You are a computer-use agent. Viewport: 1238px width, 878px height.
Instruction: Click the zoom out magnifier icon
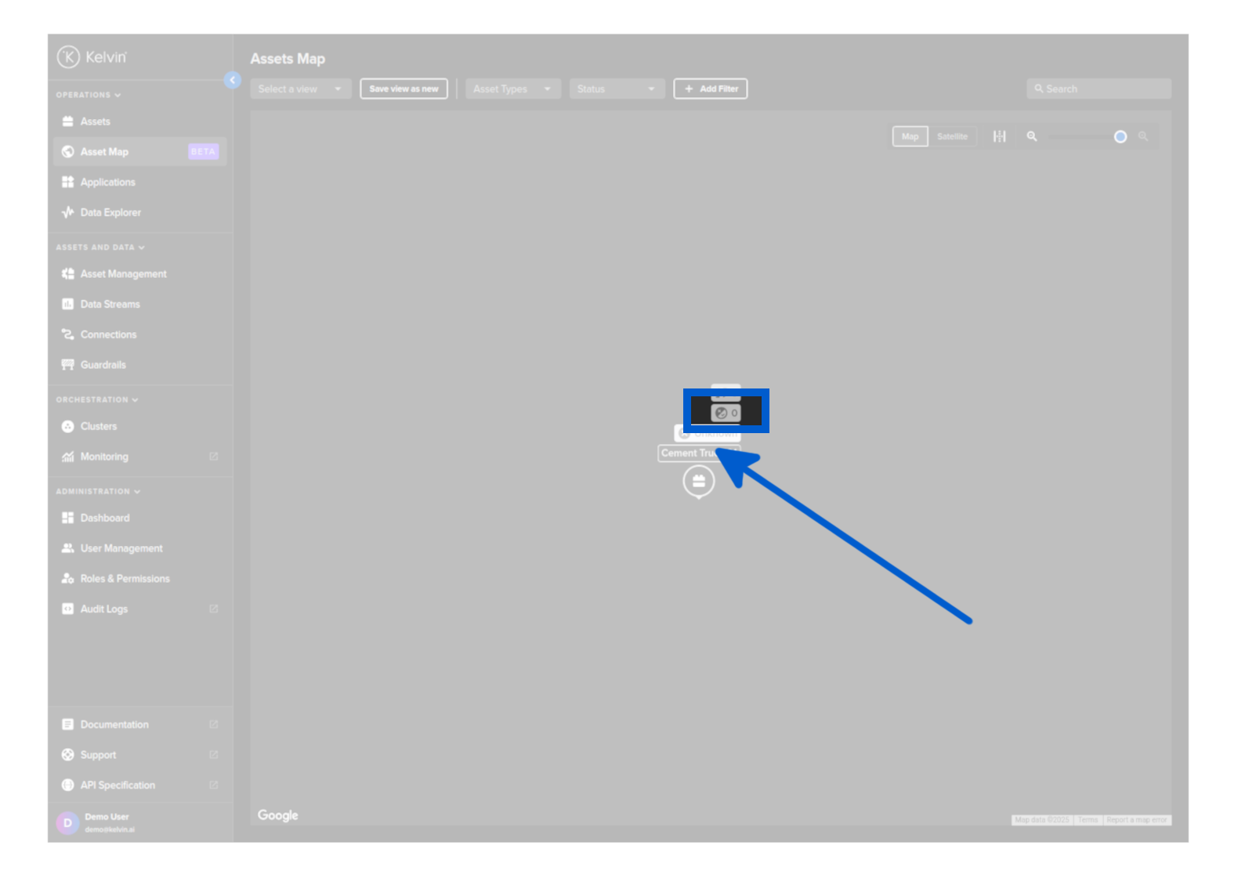1032,136
